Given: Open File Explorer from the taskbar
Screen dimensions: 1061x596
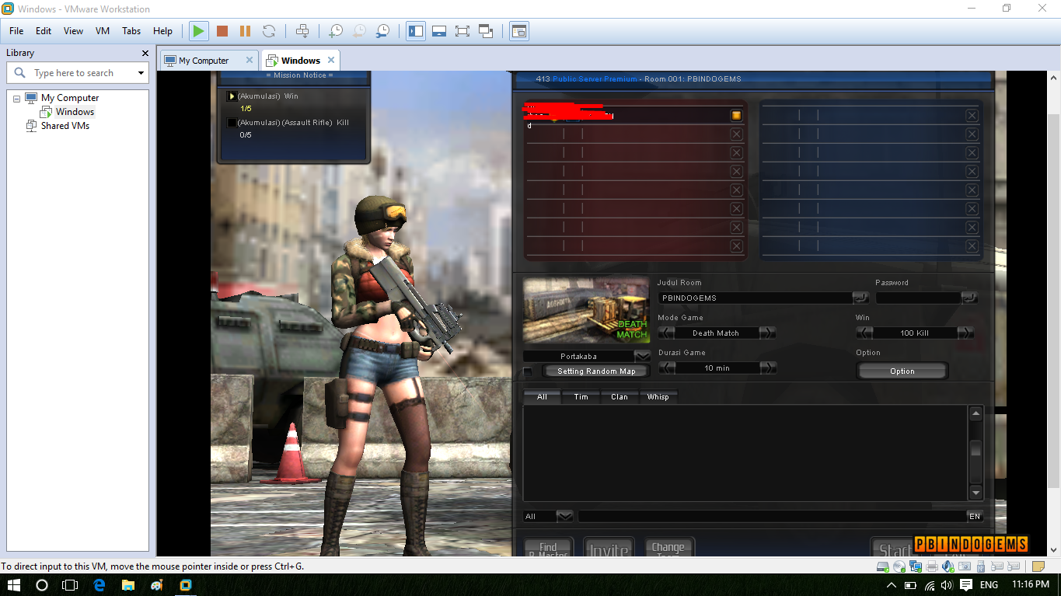Looking at the screenshot, I should click(127, 584).
